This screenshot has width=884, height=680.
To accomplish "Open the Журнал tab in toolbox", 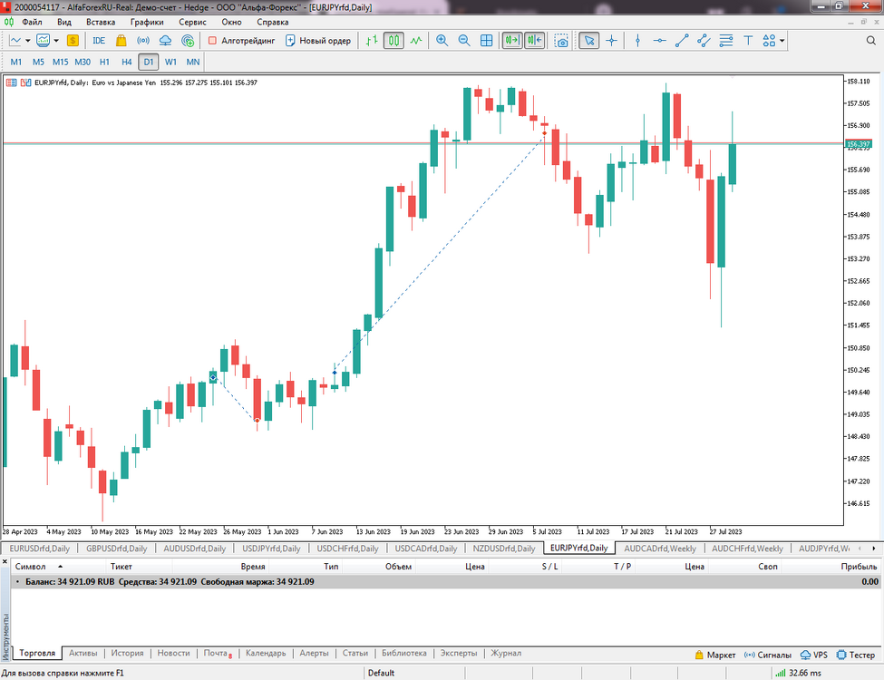I will (506, 653).
